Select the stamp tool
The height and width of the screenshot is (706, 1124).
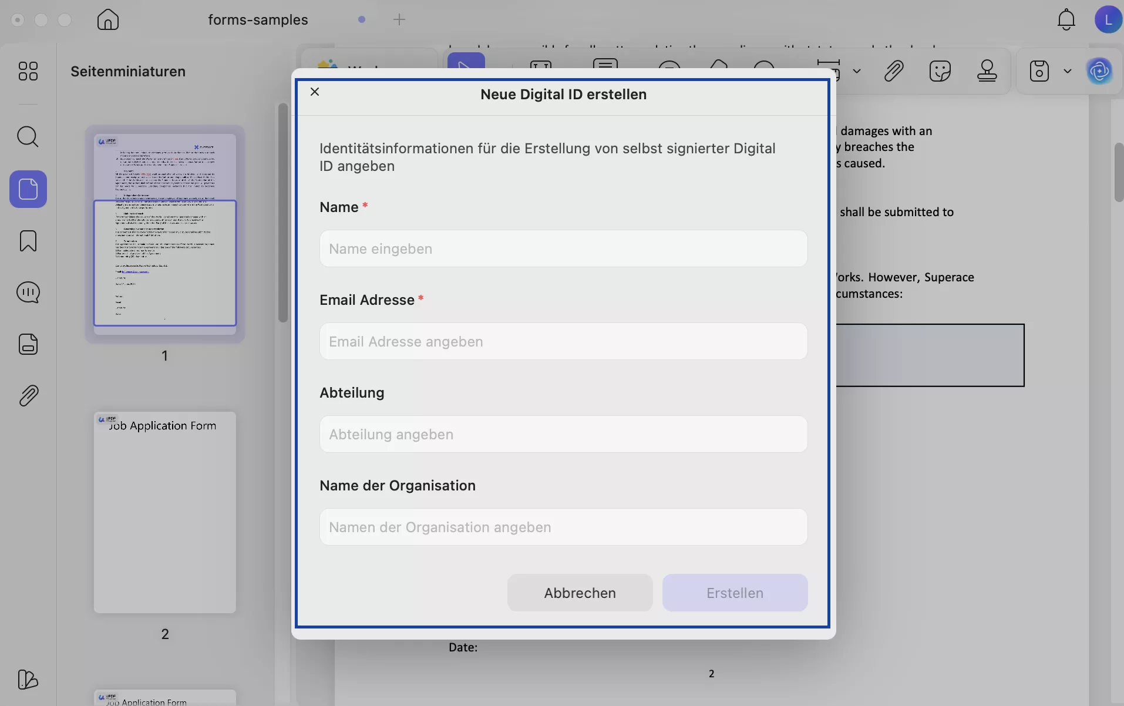987,70
